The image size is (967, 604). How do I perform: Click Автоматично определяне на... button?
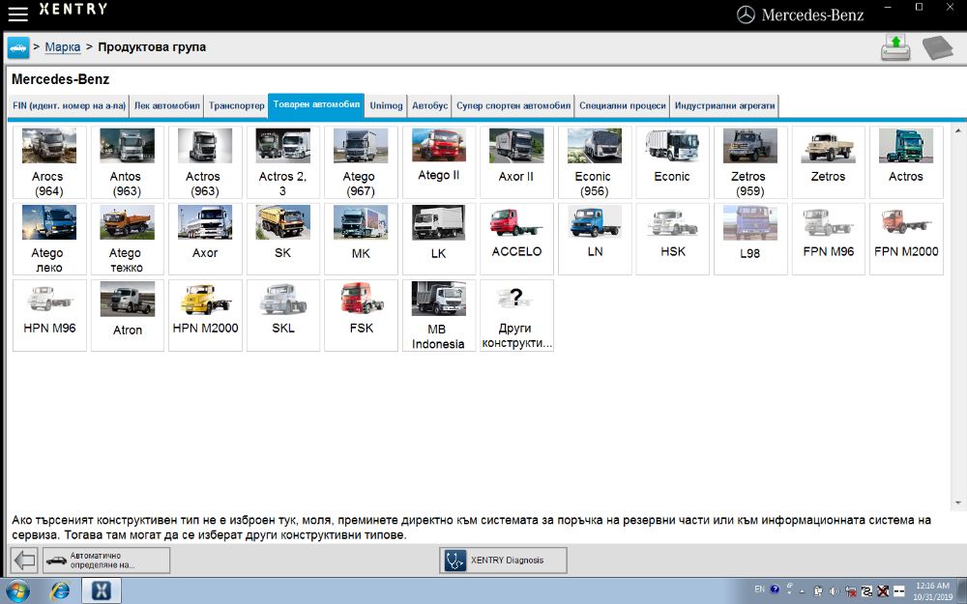tap(106, 561)
